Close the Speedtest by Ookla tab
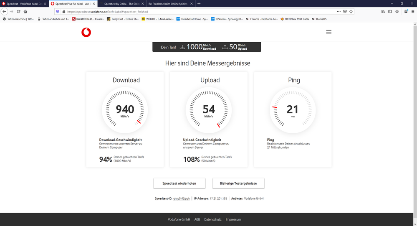The width and height of the screenshot is (417, 226). pos(142,4)
